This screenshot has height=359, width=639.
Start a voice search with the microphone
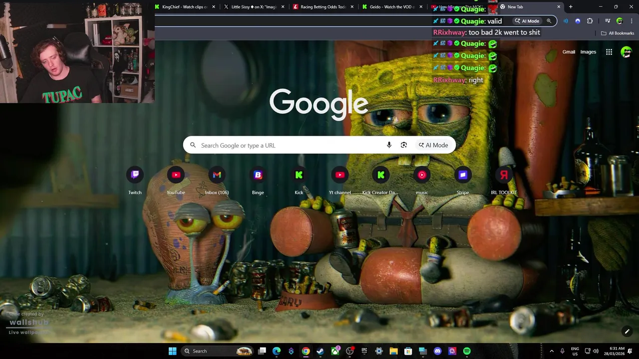click(389, 145)
